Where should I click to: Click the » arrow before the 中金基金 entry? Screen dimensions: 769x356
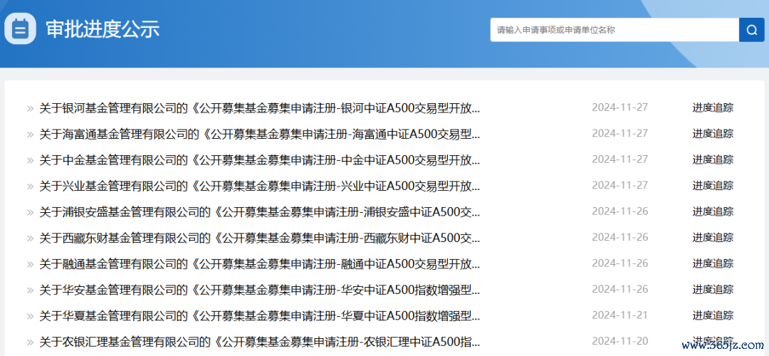coord(30,161)
